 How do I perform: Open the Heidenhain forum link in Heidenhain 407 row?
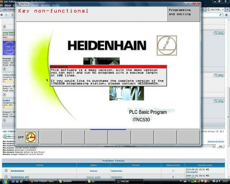116,177
